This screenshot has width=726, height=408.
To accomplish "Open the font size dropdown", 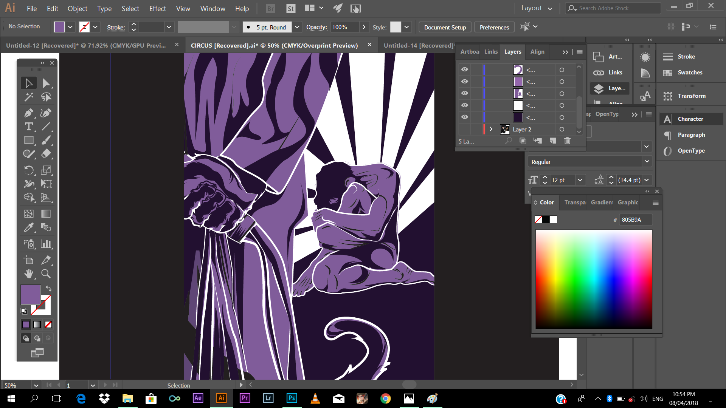I will 580,180.
